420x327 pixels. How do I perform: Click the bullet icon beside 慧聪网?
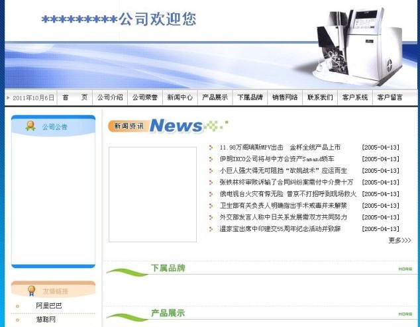[x=18, y=320]
